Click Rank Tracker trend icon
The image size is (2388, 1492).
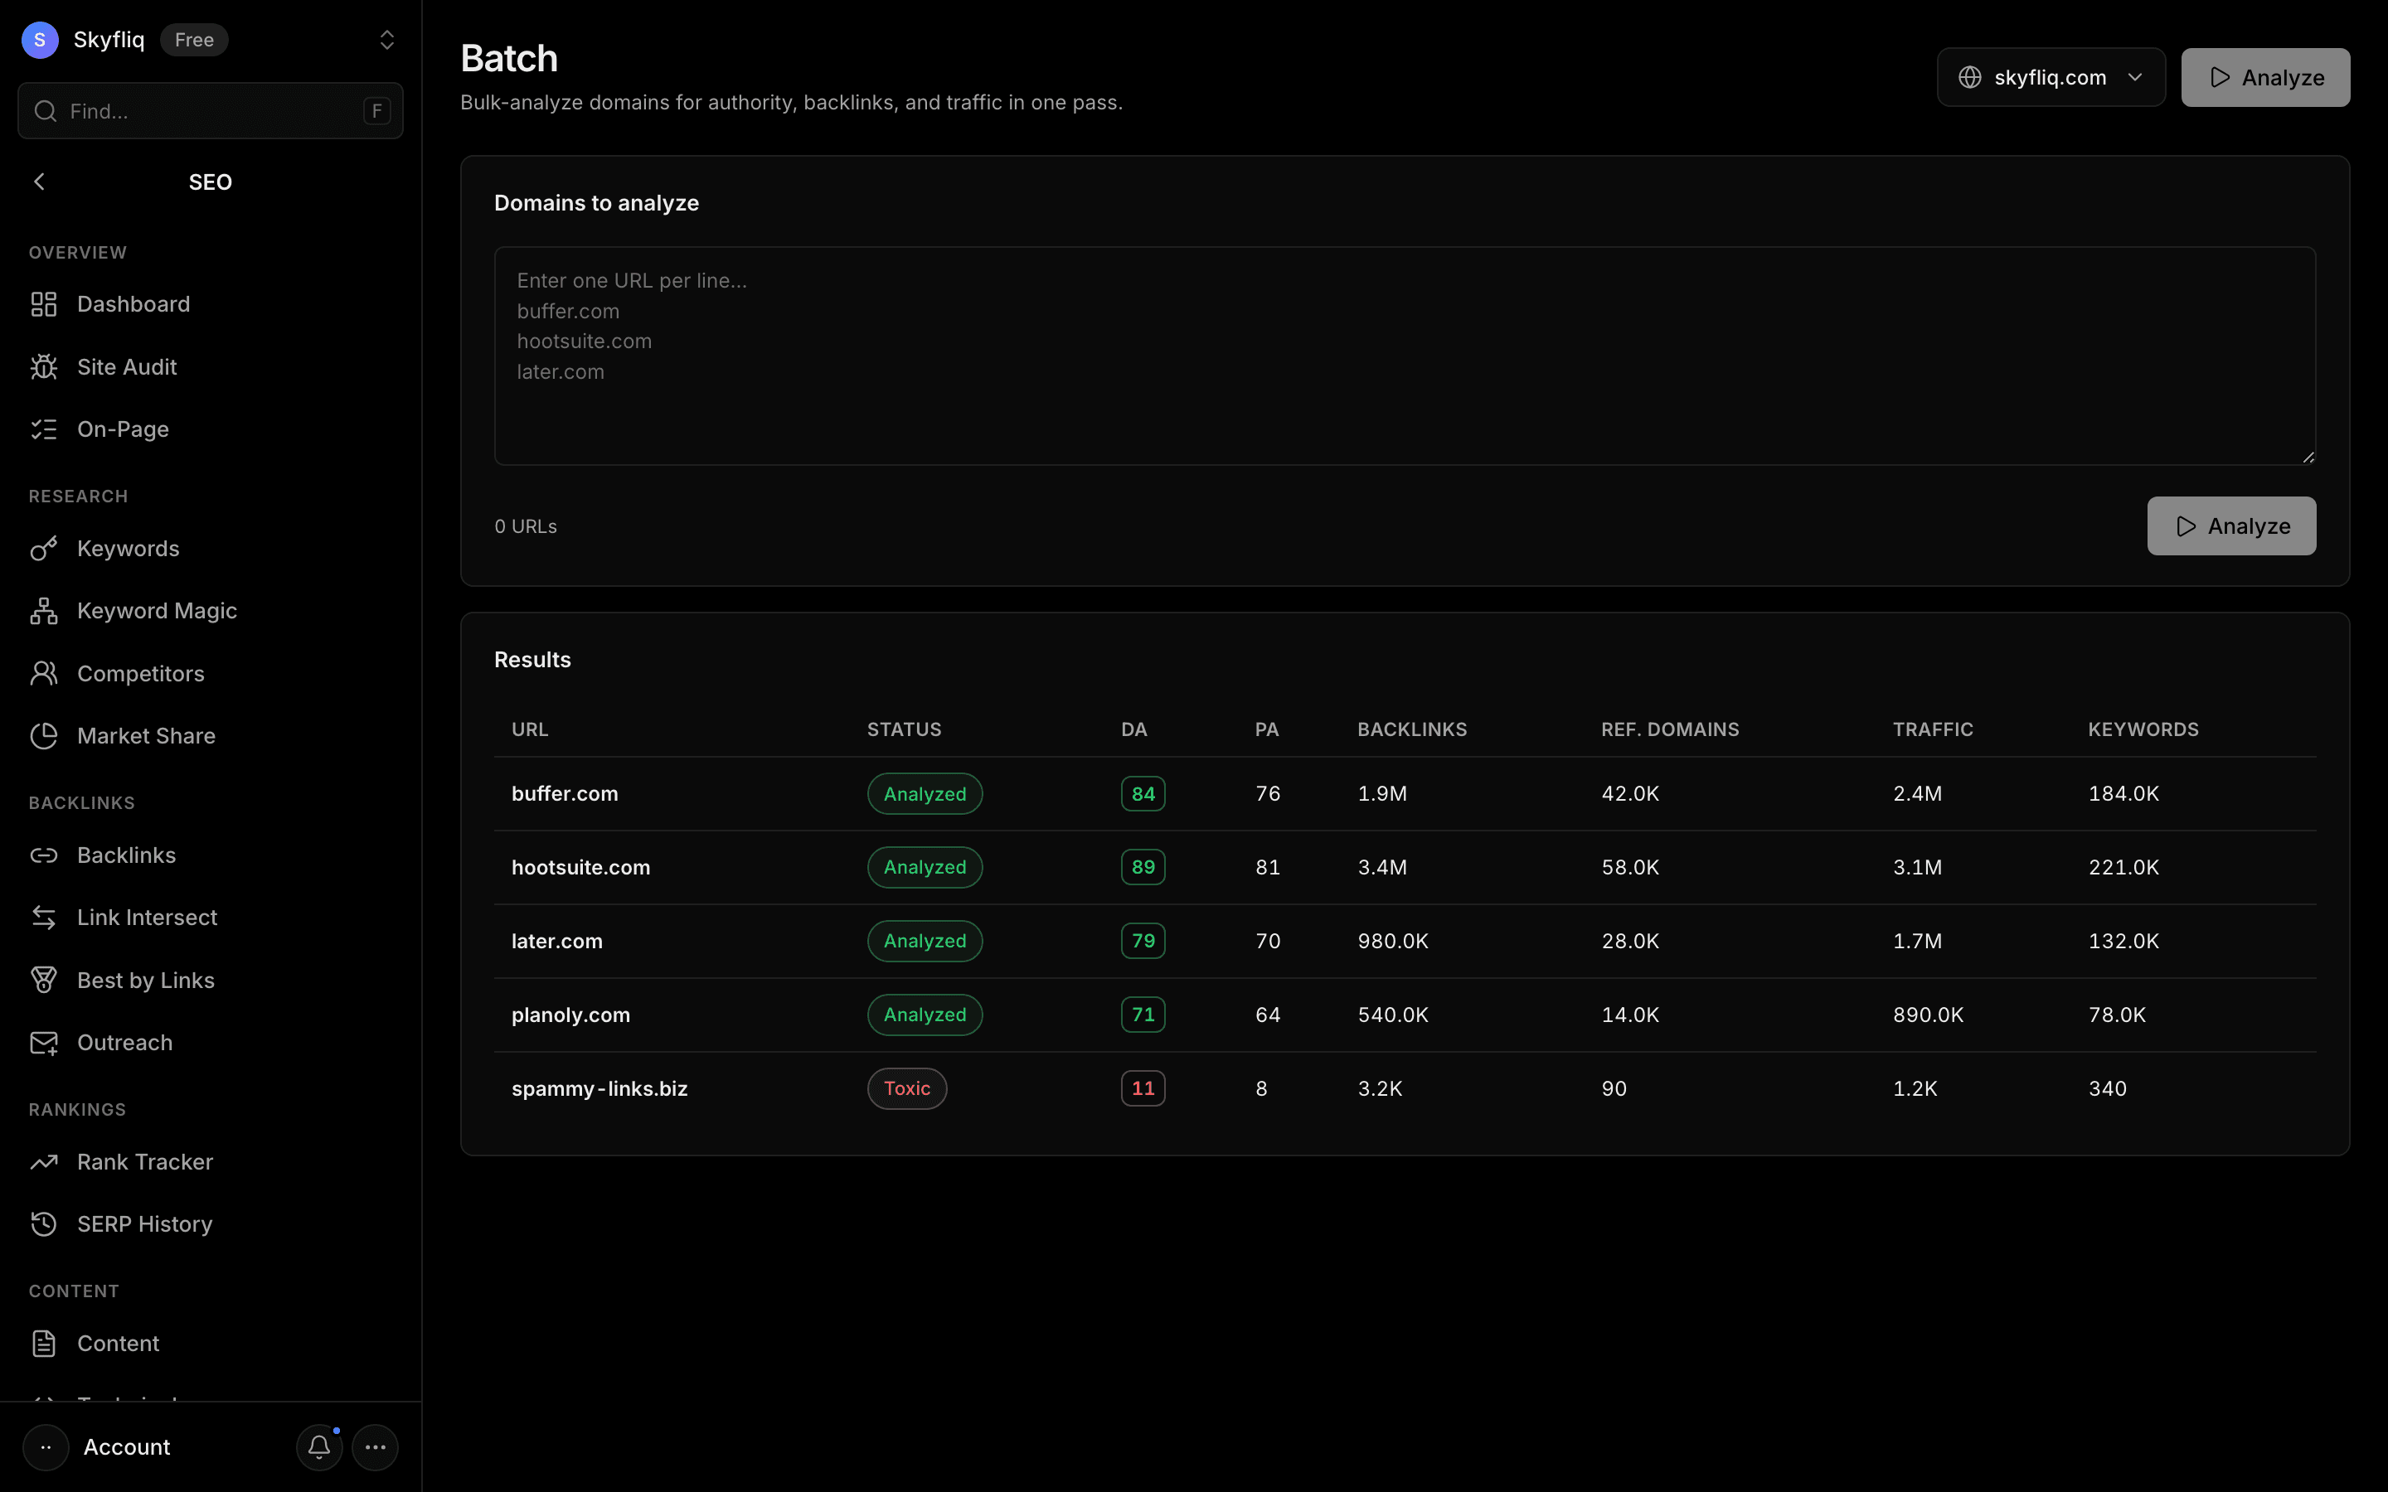click(x=43, y=1162)
